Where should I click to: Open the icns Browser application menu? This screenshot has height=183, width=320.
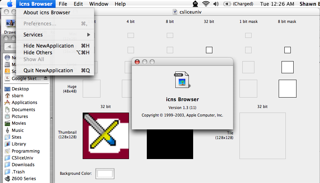pos(36,4)
